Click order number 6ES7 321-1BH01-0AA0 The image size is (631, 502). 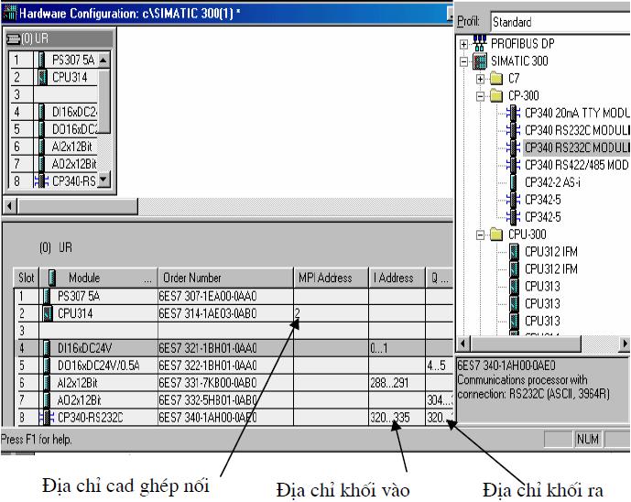point(208,348)
